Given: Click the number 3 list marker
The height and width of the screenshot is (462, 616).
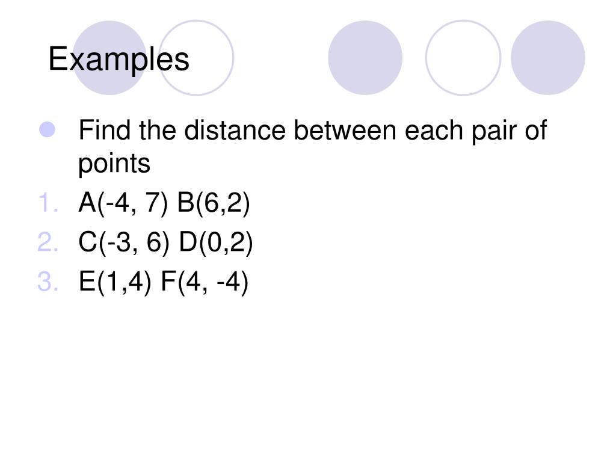Looking at the screenshot, I should pyautogui.click(x=48, y=282).
